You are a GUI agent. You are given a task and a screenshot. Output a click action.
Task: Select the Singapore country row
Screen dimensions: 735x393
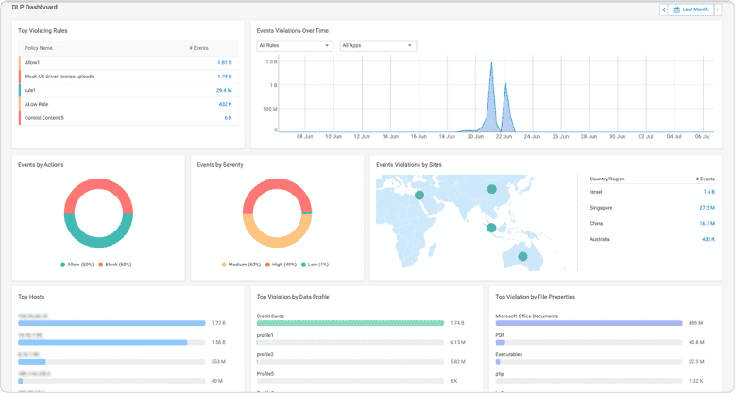pos(653,208)
